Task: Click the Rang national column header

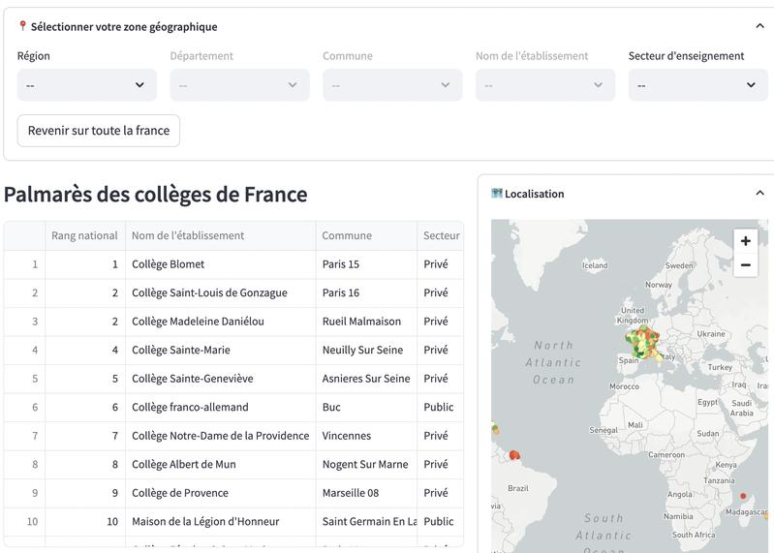Action: pos(85,235)
